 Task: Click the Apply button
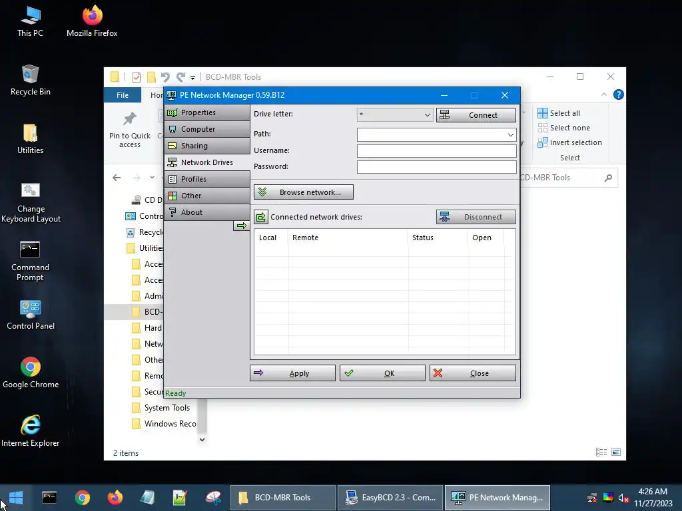(293, 373)
